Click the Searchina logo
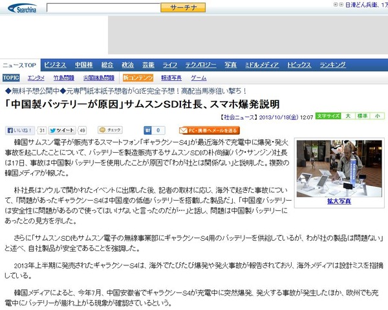The image size is (388, 310). click(22, 8)
